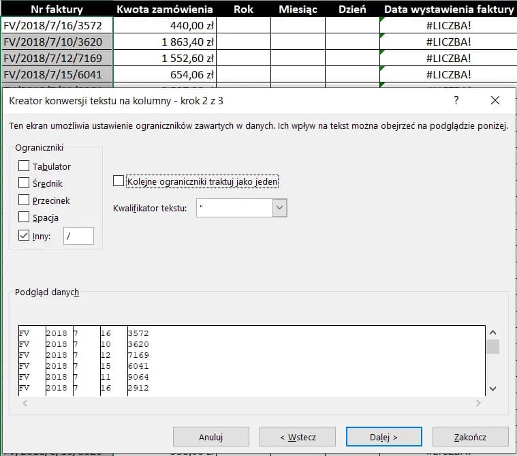Viewport: 517px width, 456px height.
Task: Check the Średnik delimiter option
Action: pos(25,183)
